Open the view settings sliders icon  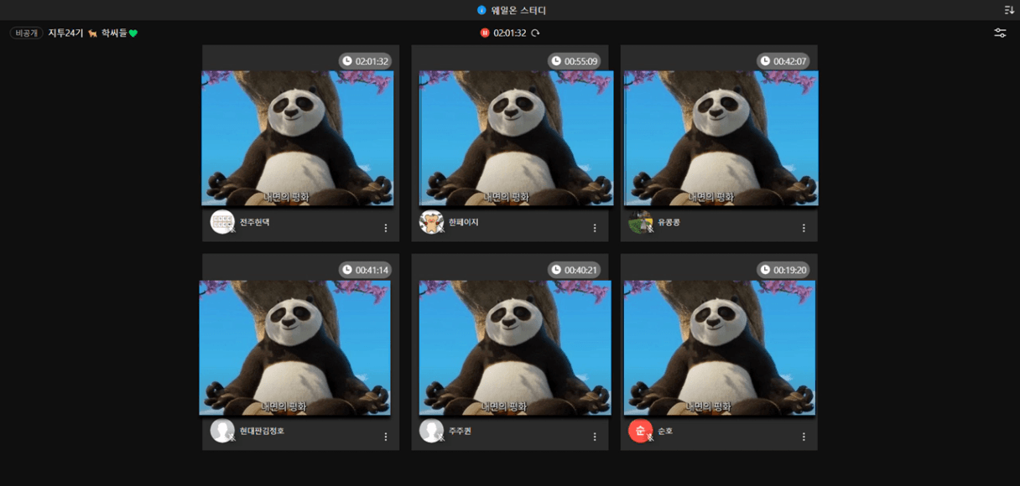point(1000,33)
